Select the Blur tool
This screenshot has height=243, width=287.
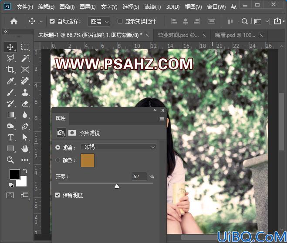(x=25, y=115)
